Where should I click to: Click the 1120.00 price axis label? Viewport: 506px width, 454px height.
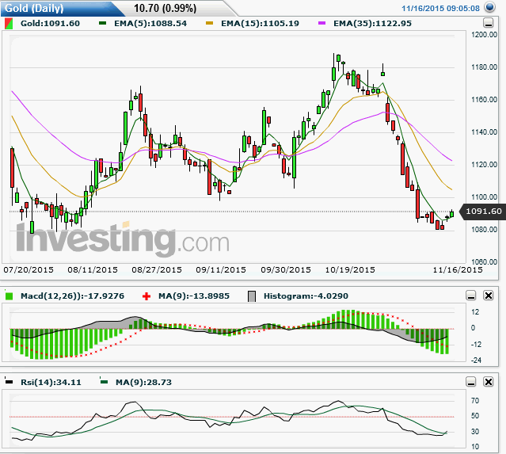(x=484, y=164)
